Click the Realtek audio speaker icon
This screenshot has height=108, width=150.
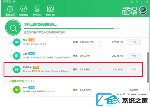tap(17, 90)
